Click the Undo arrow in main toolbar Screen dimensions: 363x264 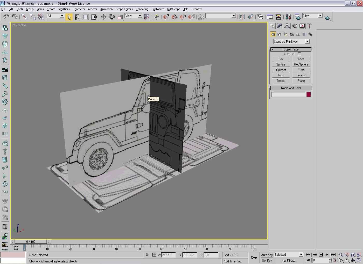click(x=6, y=17)
